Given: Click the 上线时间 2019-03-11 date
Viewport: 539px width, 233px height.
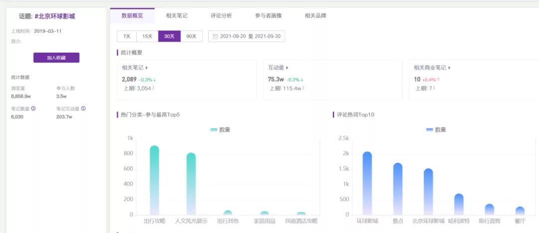Looking at the screenshot, I should point(48,31).
